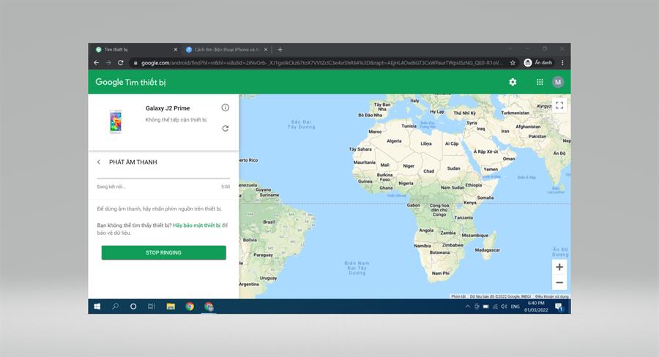The image size is (659, 357).
Task: Switch the ENG input language
Action: [x=515, y=307]
